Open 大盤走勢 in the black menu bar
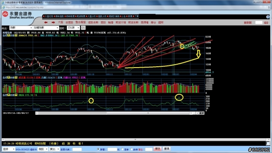272x153 pixels. [x=49, y=16]
